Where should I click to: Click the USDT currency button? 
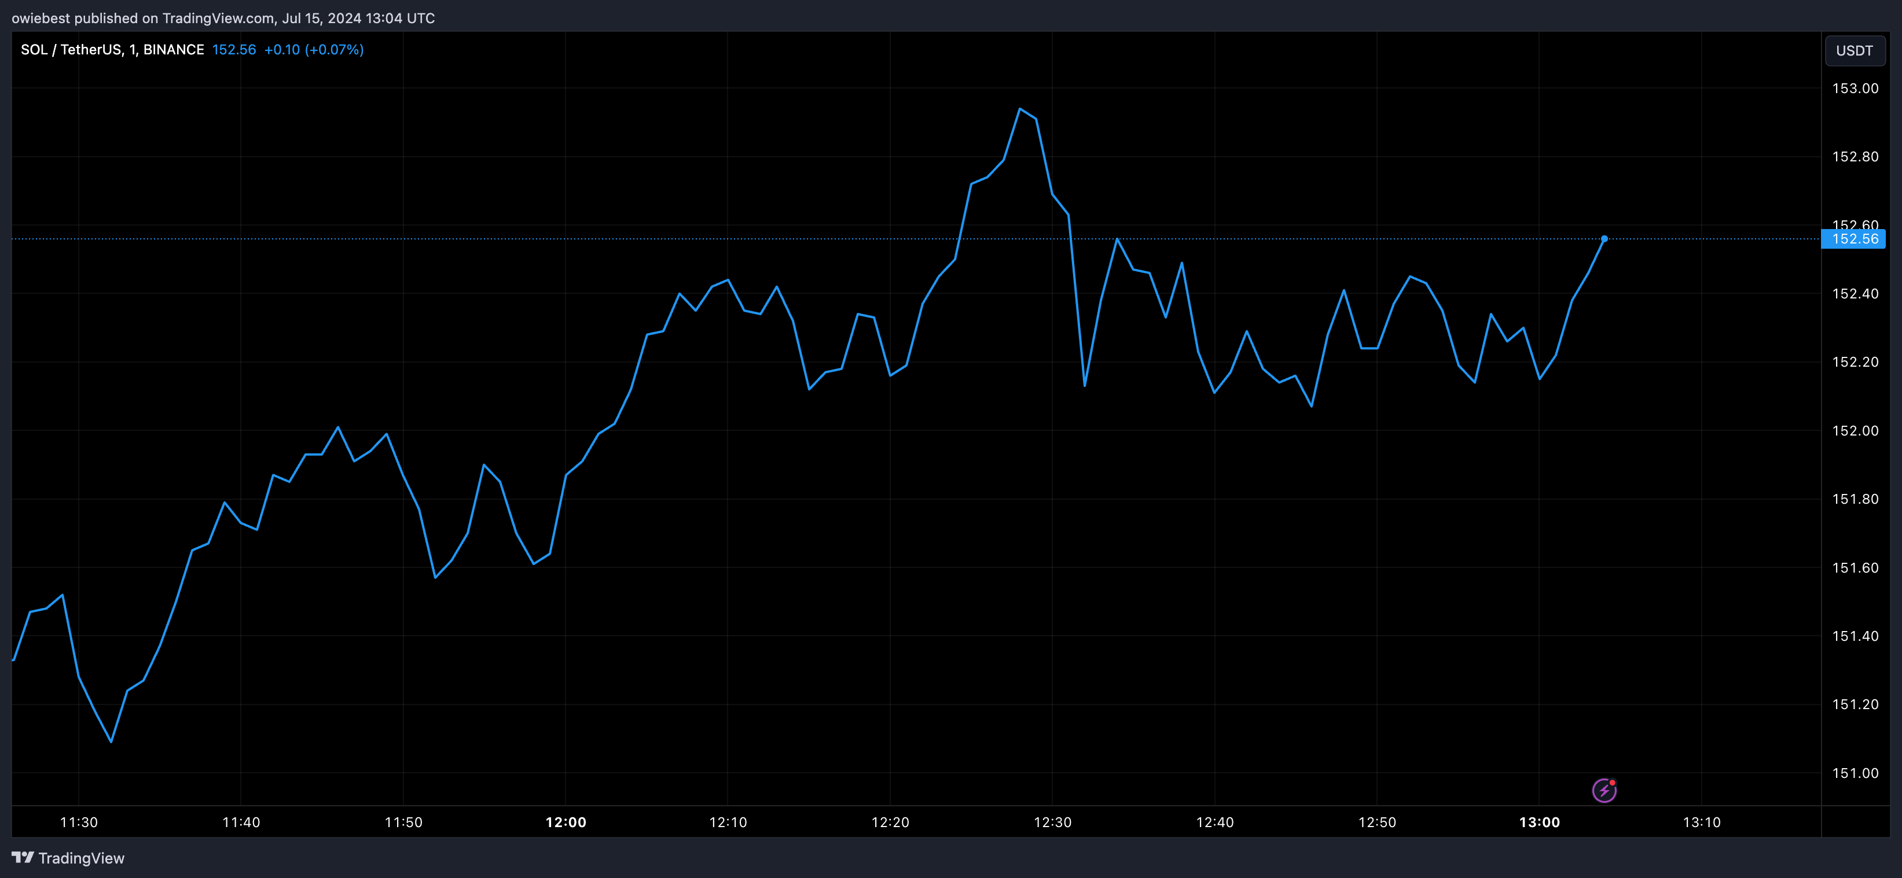(1854, 50)
